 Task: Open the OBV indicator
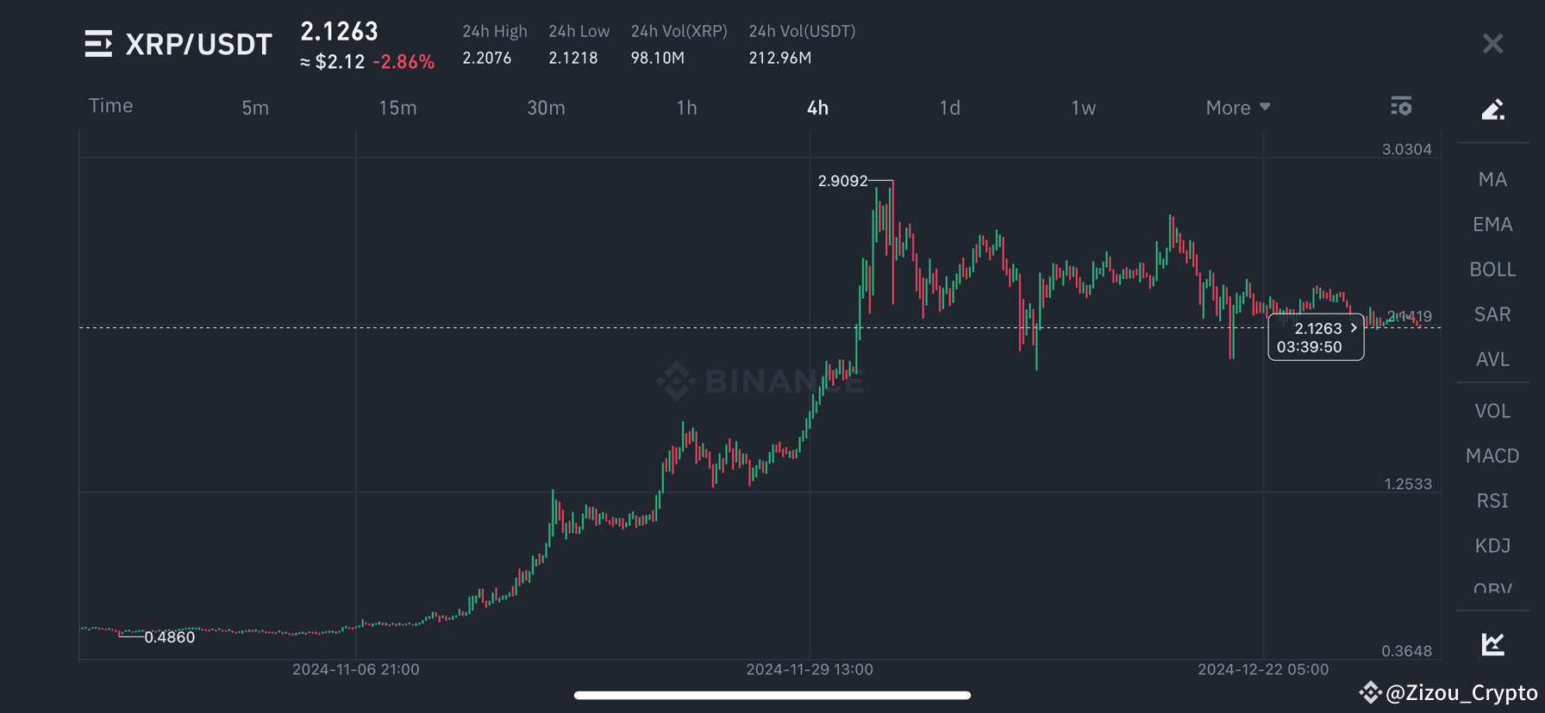[x=1491, y=589]
